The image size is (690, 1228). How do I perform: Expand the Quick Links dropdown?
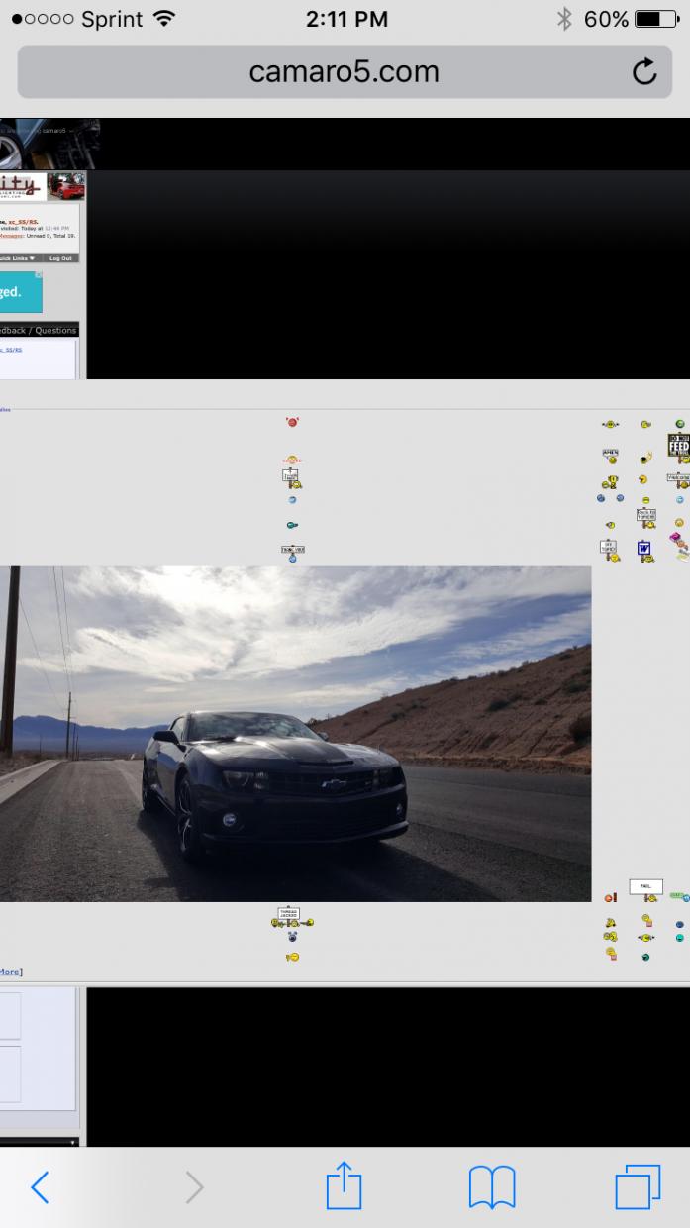coord(18,257)
